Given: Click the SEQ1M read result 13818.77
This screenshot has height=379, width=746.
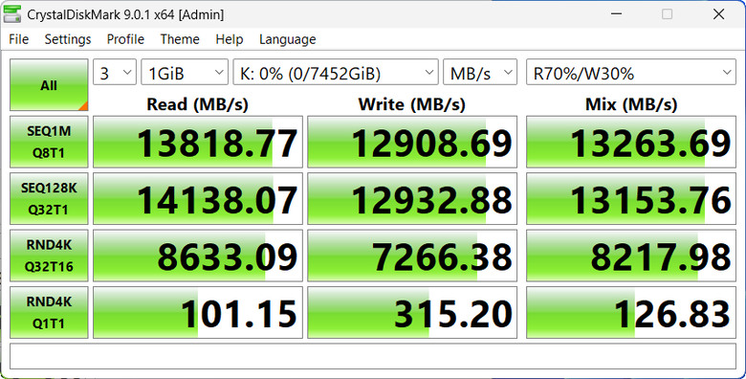Looking at the screenshot, I should (x=198, y=142).
